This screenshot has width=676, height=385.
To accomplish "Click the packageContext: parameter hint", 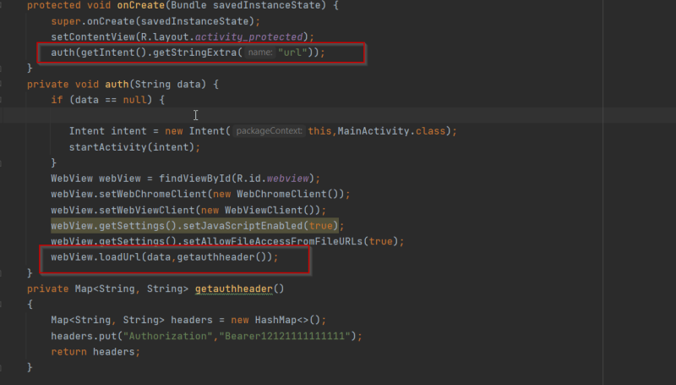I will pos(269,131).
